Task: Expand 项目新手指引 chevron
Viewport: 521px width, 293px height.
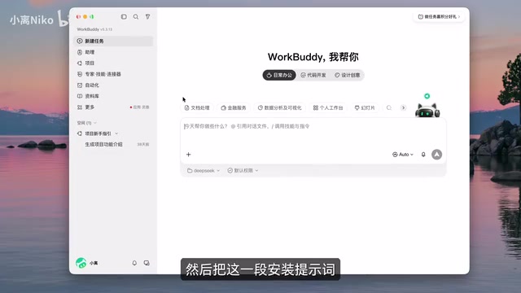Action: click(116, 133)
